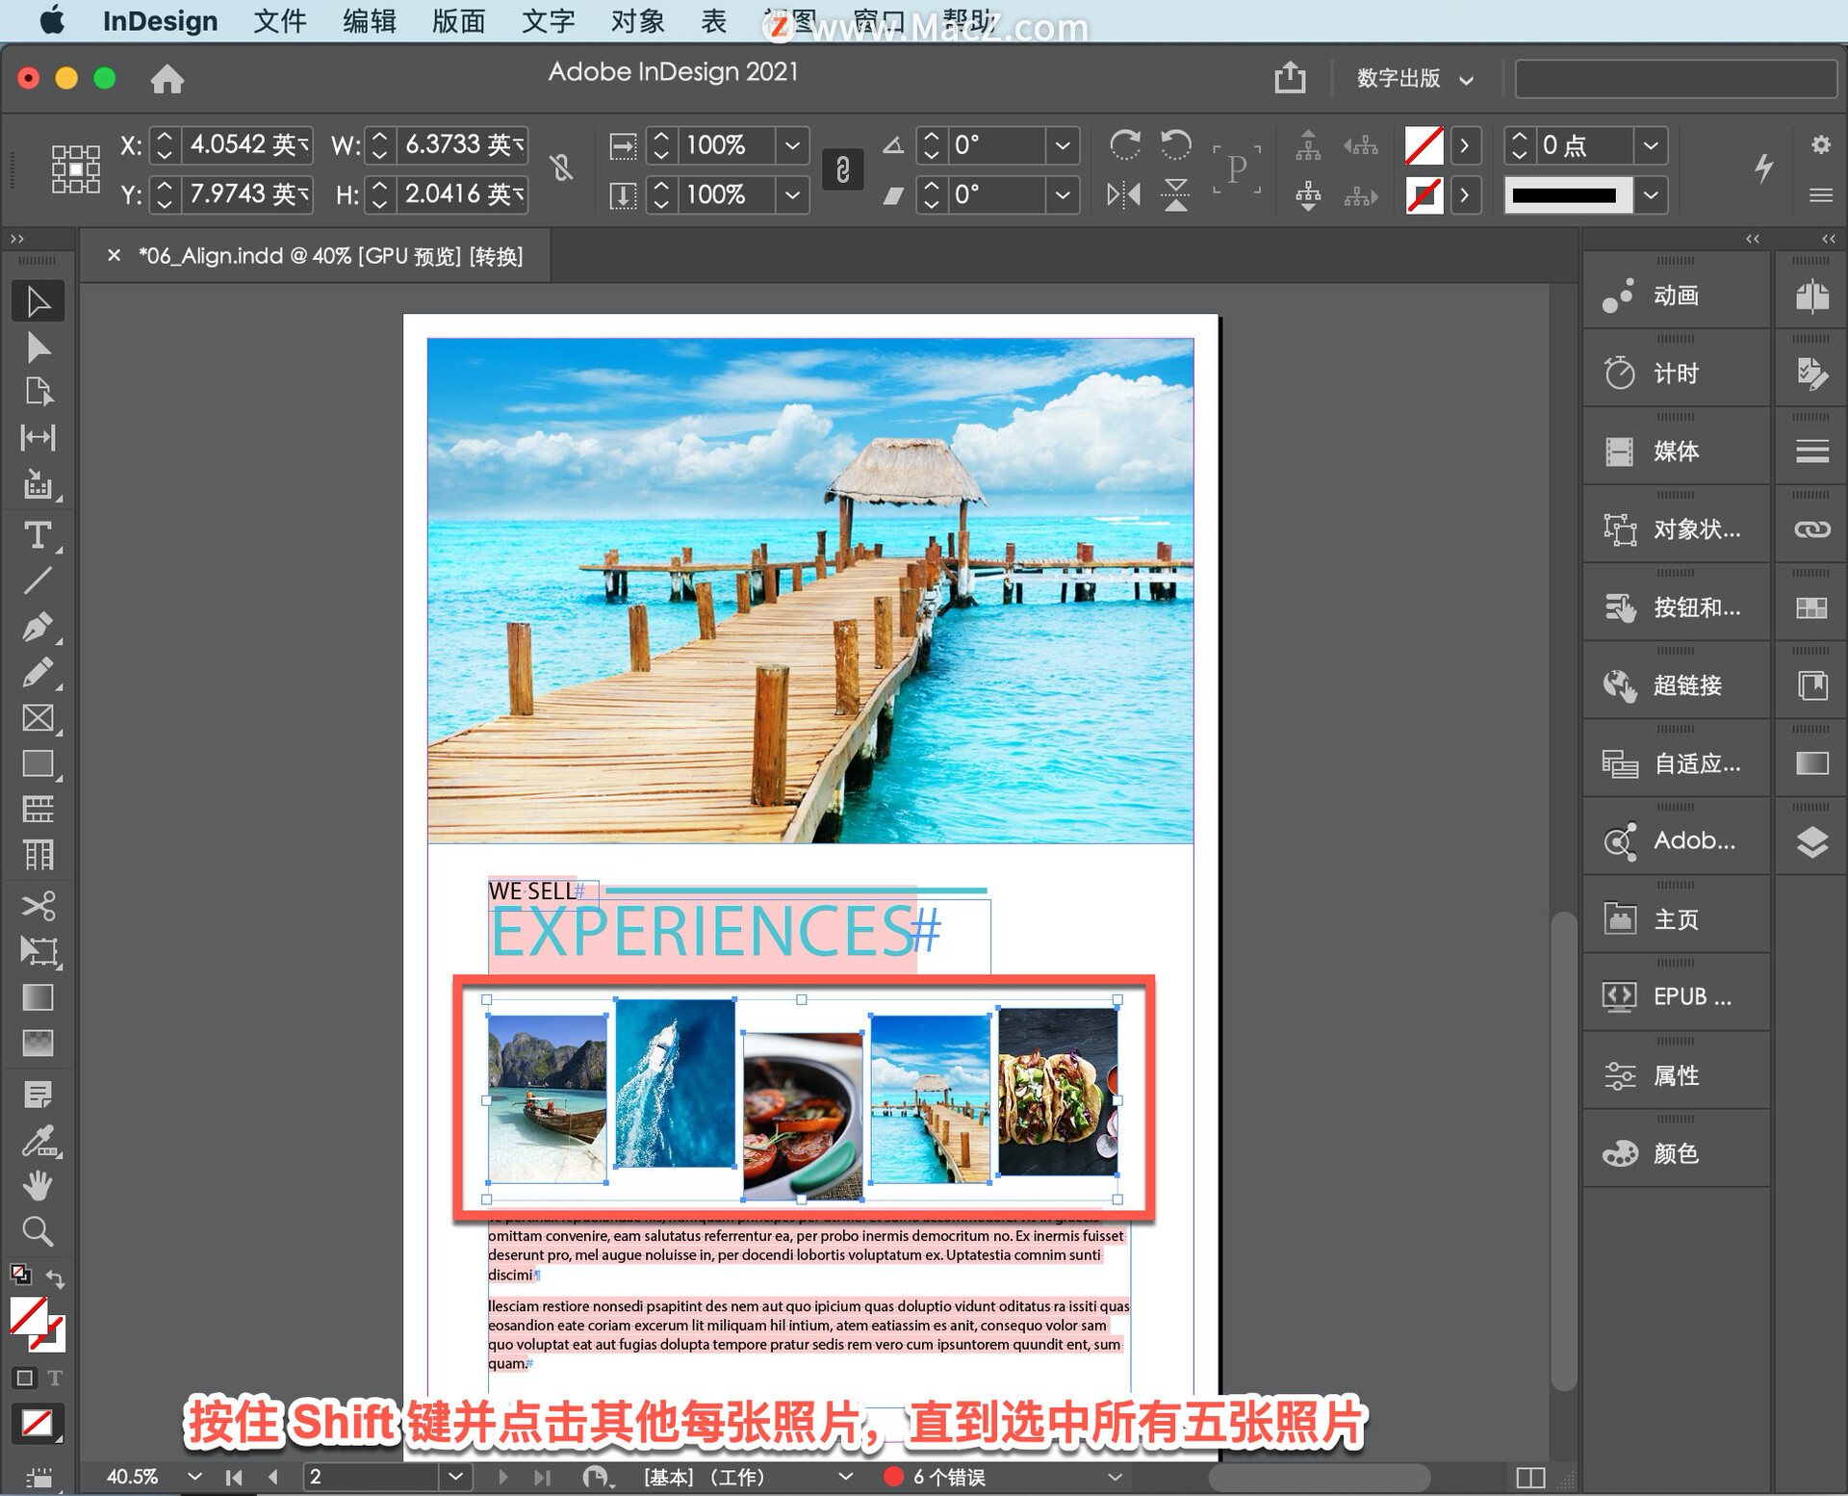Click the speedboat ocean photo
Viewport: 1848px width, 1496px height.
point(675,1083)
